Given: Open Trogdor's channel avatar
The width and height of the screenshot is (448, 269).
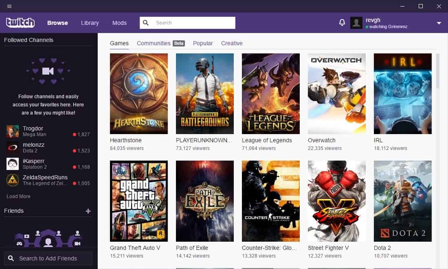Looking at the screenshot, I should pyautogui.click(x=12, y=131).
